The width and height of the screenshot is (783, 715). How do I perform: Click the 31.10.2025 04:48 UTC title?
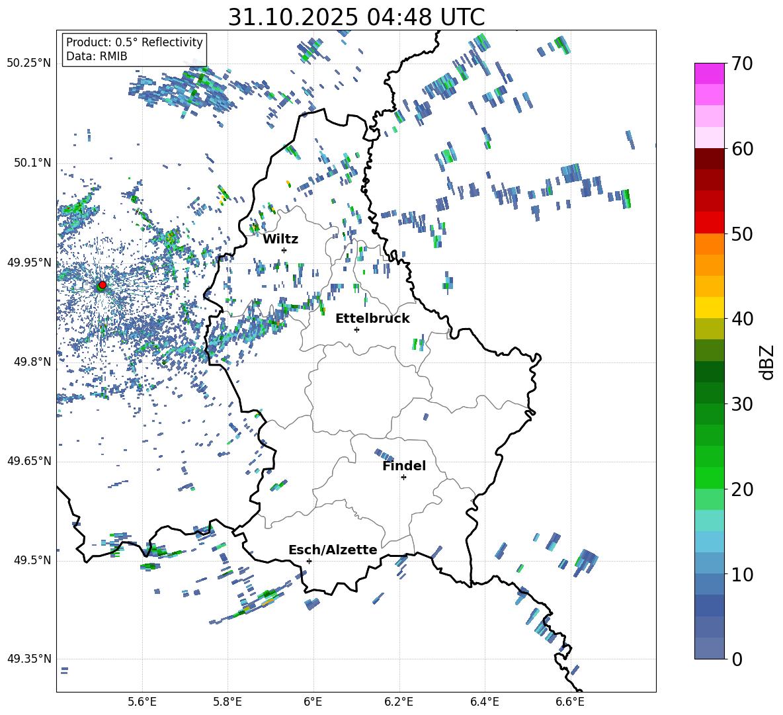(x=356, y=17)
